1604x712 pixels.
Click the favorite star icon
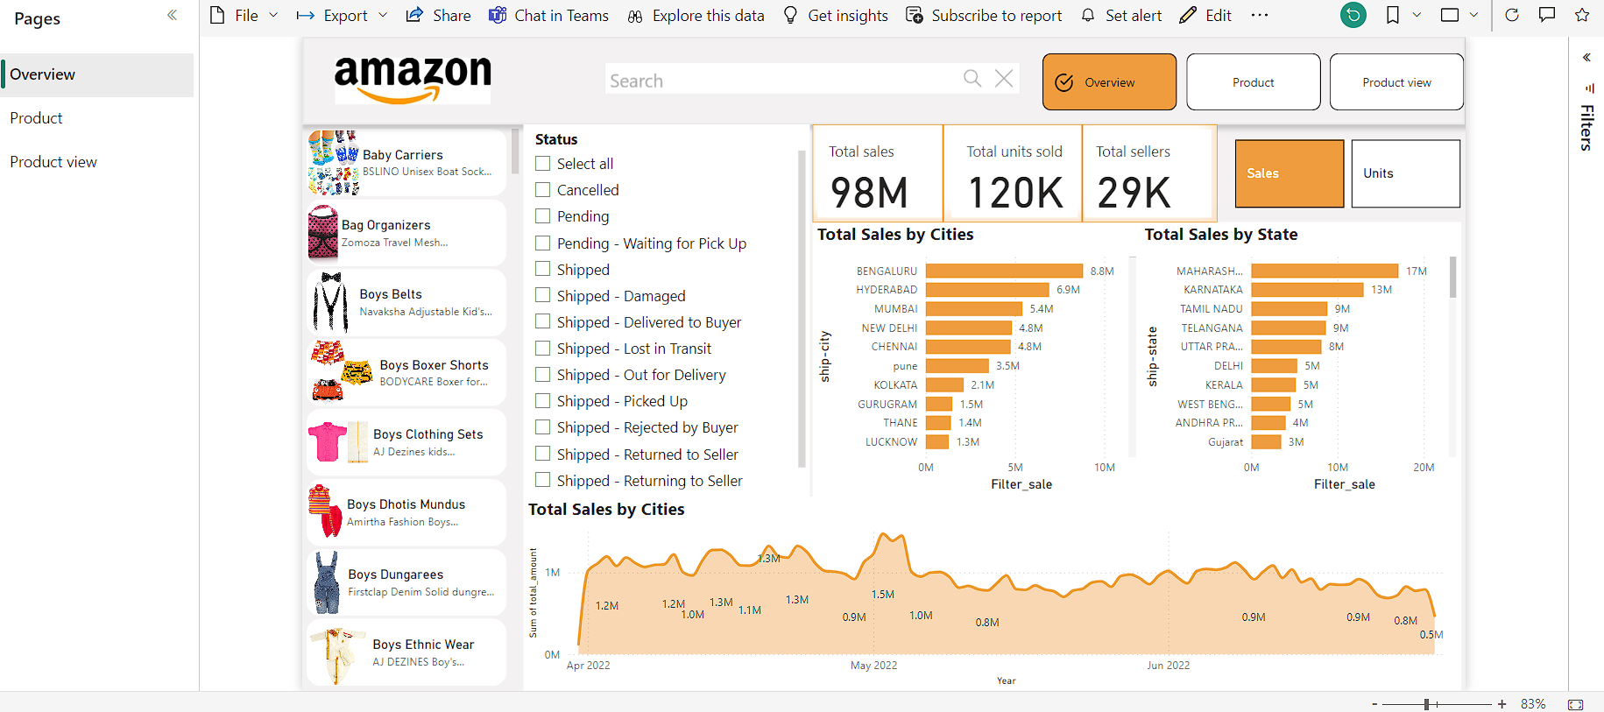[x=1582, y=15]
